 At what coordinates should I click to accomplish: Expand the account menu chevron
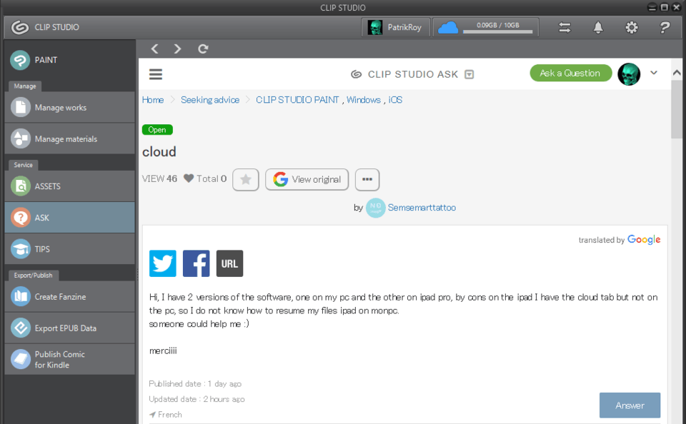pos(654,73)
